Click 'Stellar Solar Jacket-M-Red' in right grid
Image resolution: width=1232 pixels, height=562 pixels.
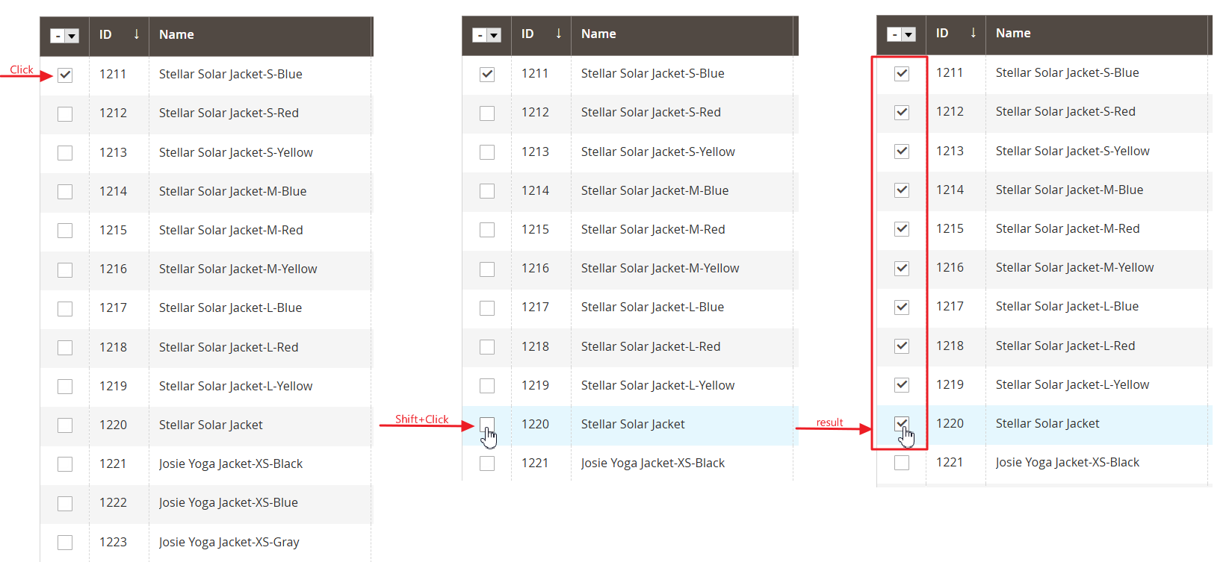click(x=1068, y=228)
